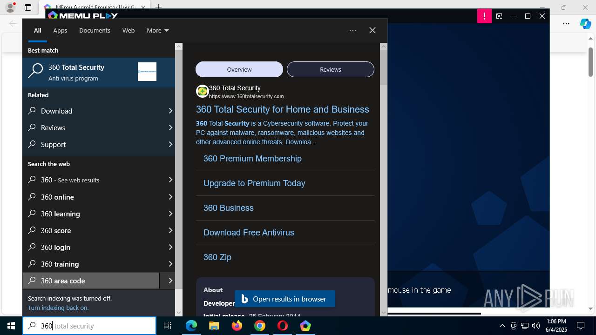The image size is (596, 335).
Task: Launch Opera from the taskbar
Action: point(283,326)
